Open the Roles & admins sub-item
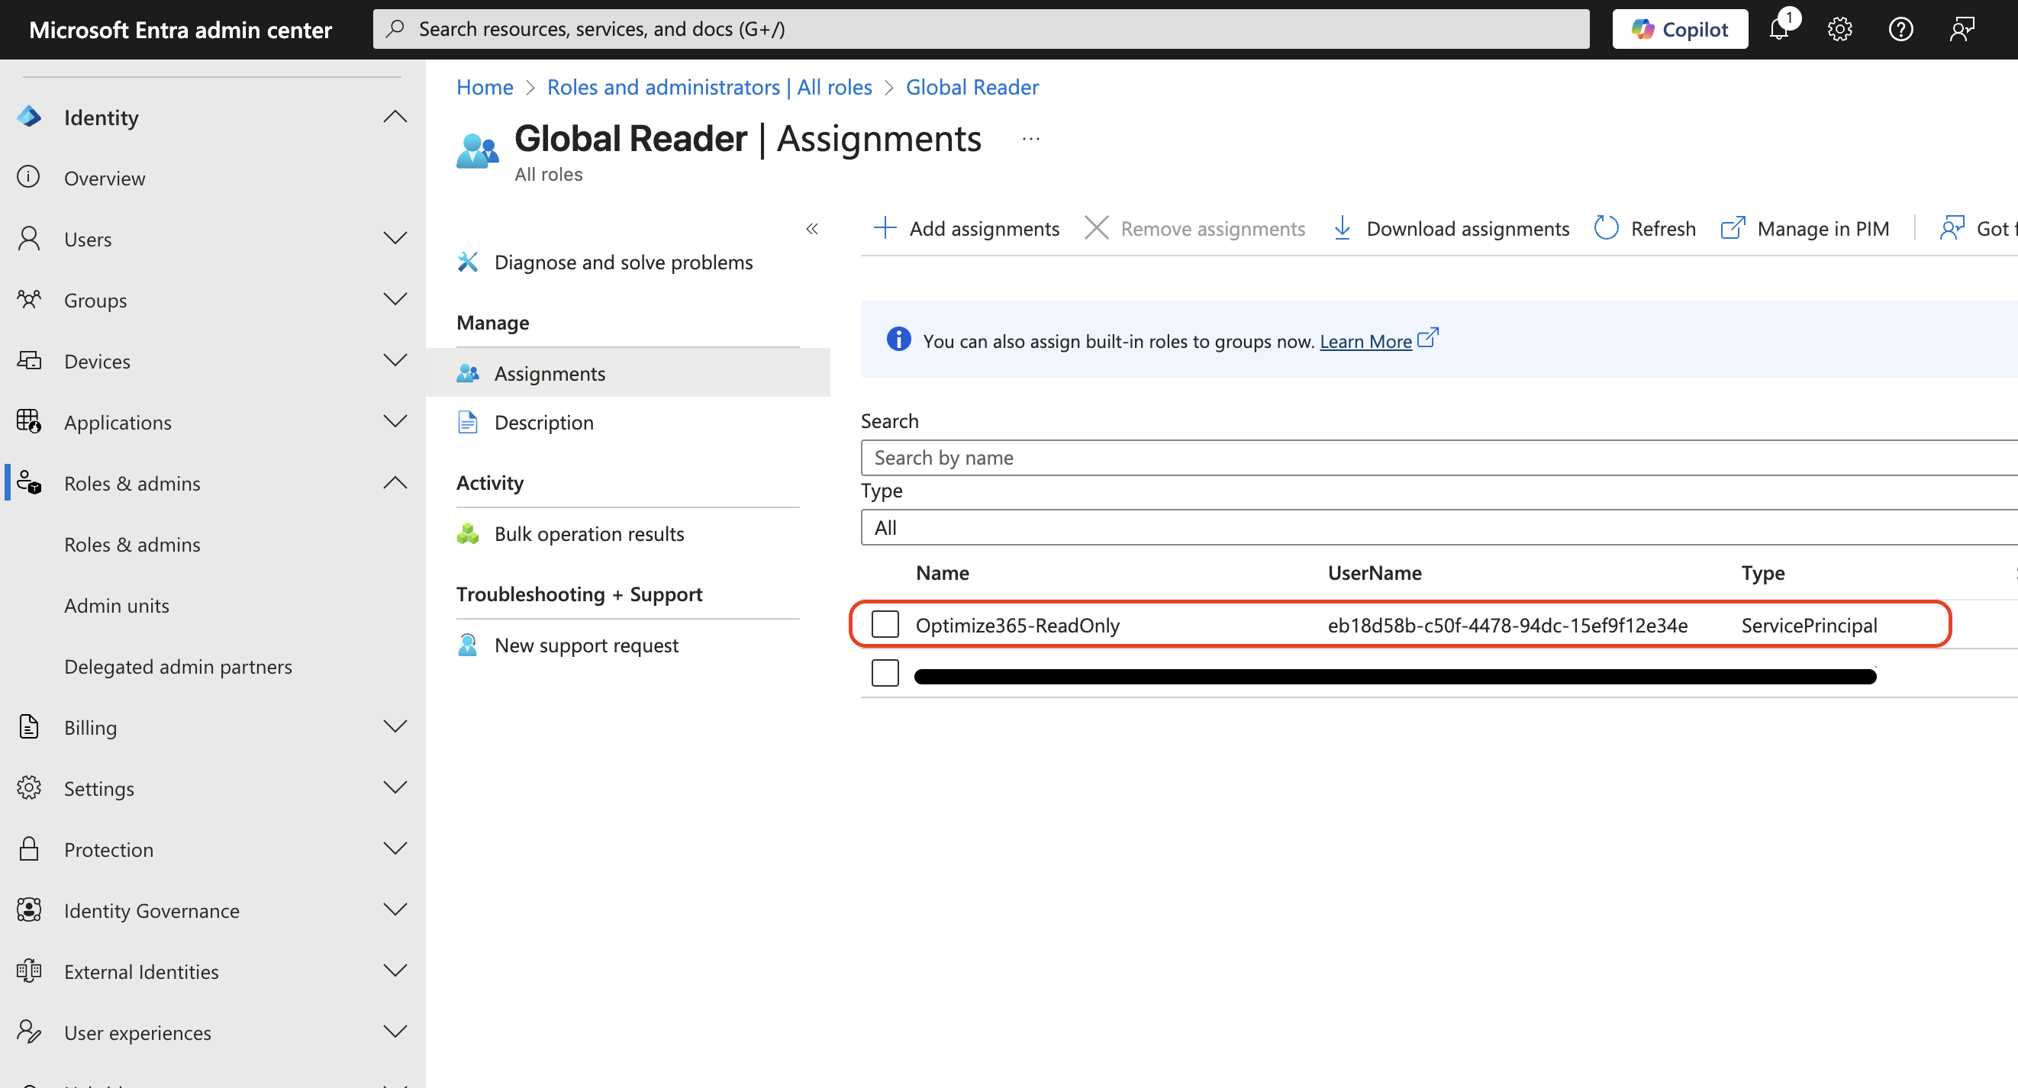This screenshot has height=1088, width=2018. [x=132, y=545]
